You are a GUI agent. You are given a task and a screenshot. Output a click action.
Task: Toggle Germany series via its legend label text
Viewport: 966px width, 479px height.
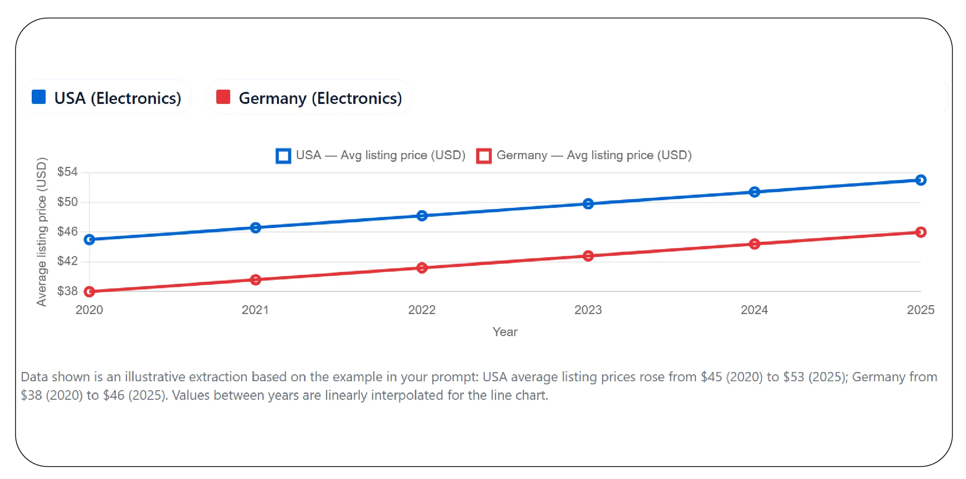[x=594, y=155]
